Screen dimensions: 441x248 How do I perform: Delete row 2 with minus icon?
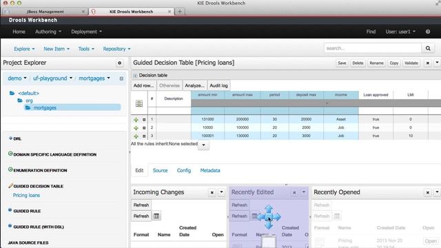point(144,127)
